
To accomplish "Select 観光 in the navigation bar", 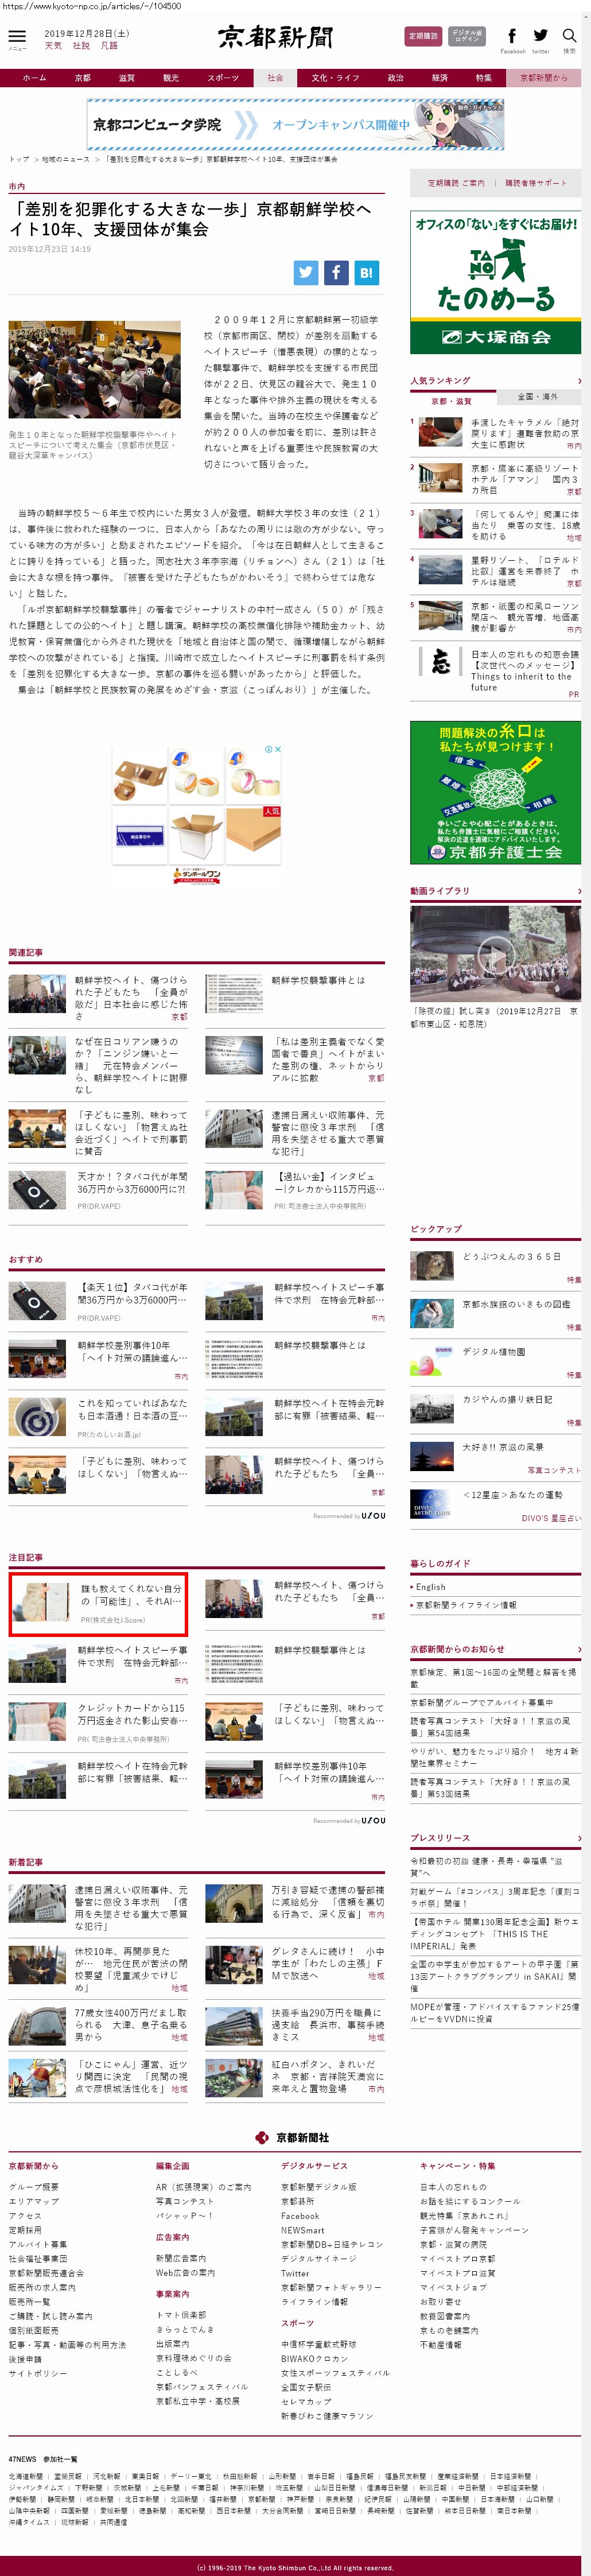I will point(171,78).
